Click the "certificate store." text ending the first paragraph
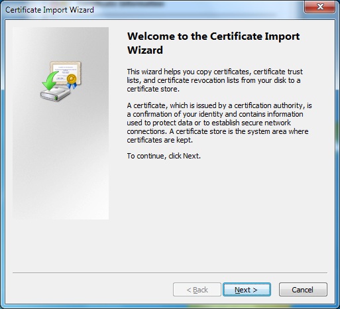This screenshot has width=340, height=309. [x=153, y=89]
